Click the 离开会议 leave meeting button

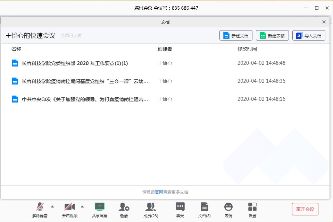click(x=305, y=209)
